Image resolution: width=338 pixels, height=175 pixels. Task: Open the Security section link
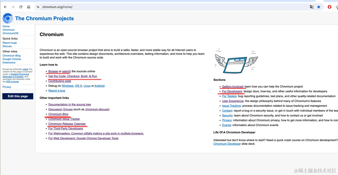click(227, 116)
